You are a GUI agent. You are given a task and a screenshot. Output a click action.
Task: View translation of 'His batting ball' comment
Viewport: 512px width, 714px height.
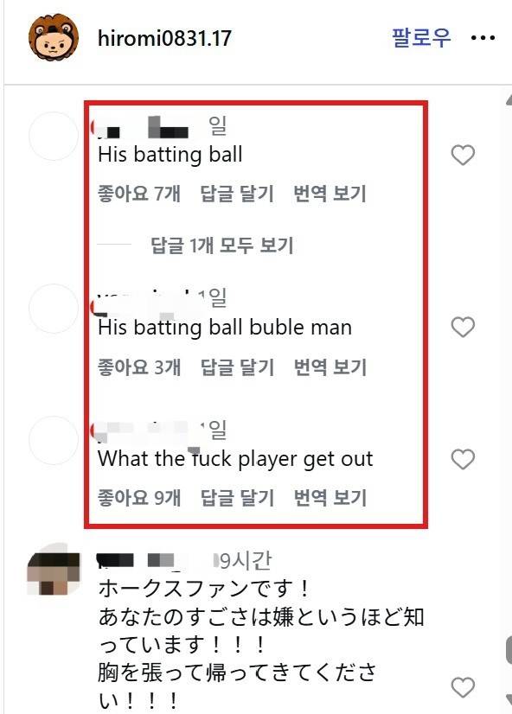pos(330,194)
